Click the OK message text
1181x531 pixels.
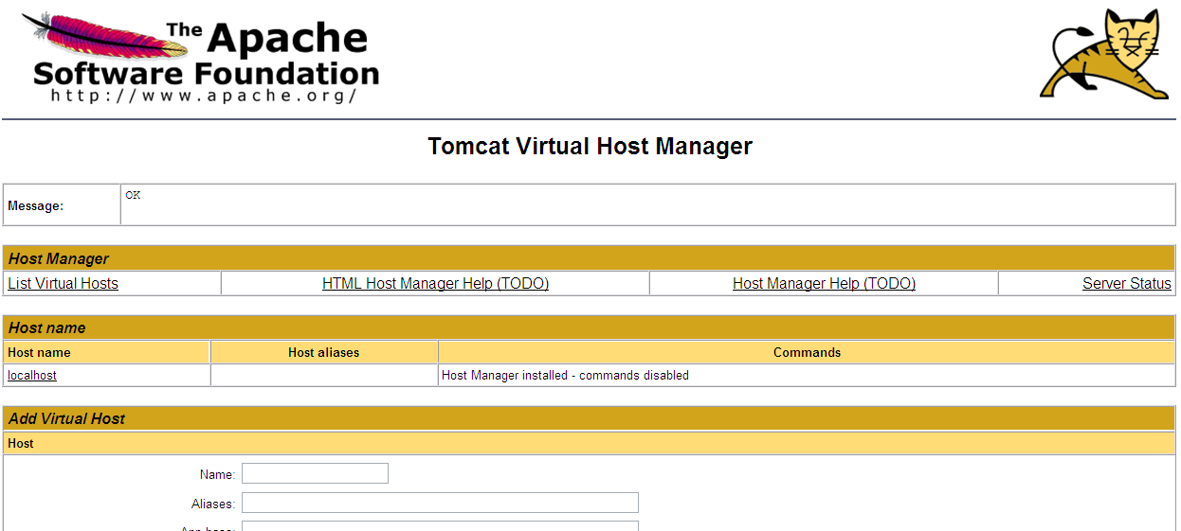coord(133,195)
